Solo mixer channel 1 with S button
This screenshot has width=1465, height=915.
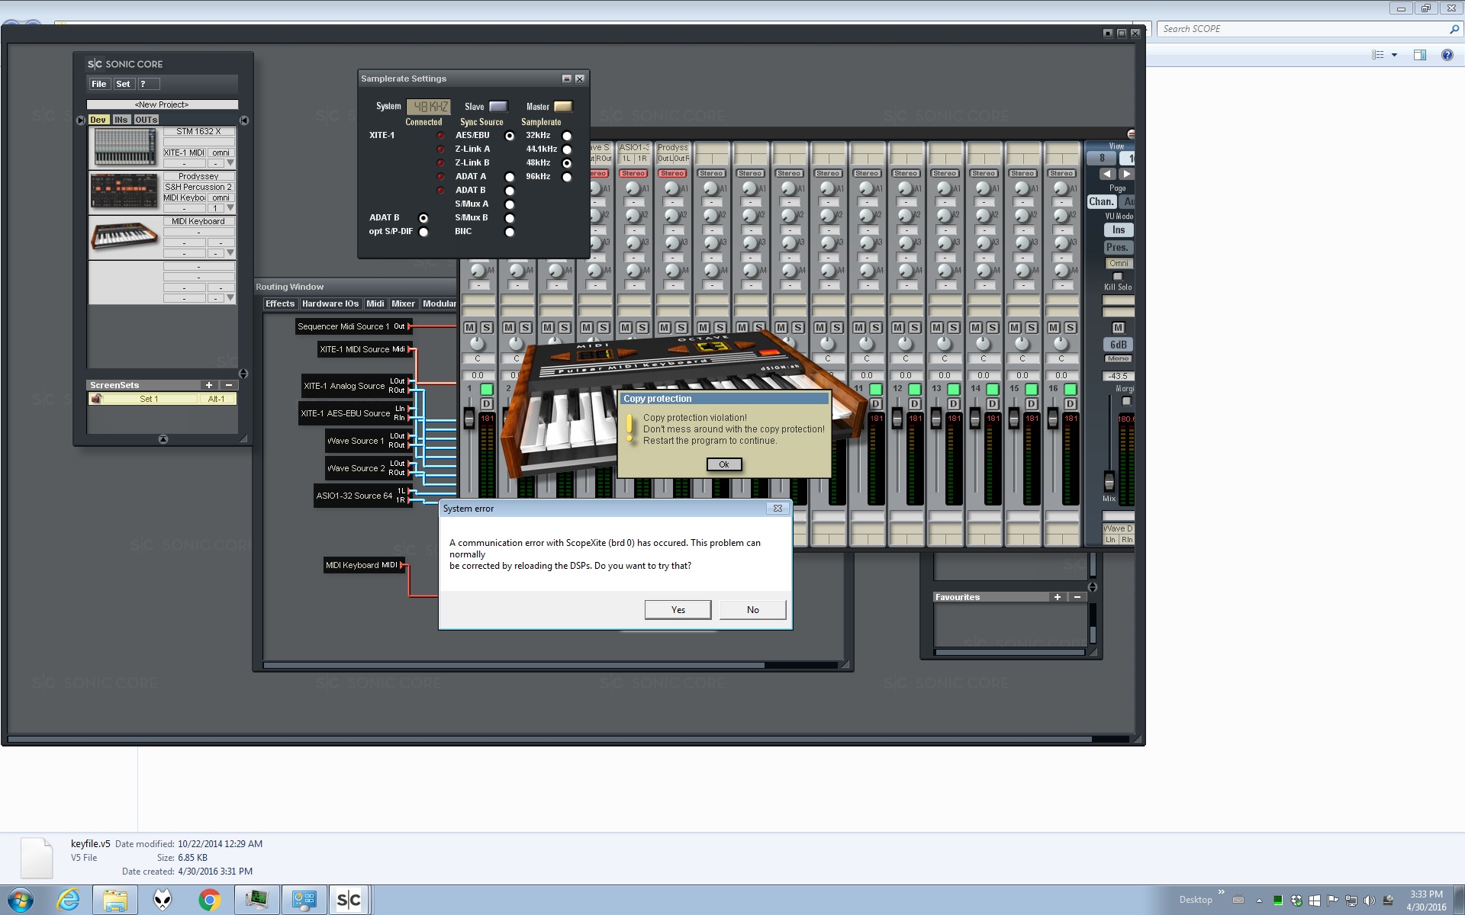click(487, 327)
